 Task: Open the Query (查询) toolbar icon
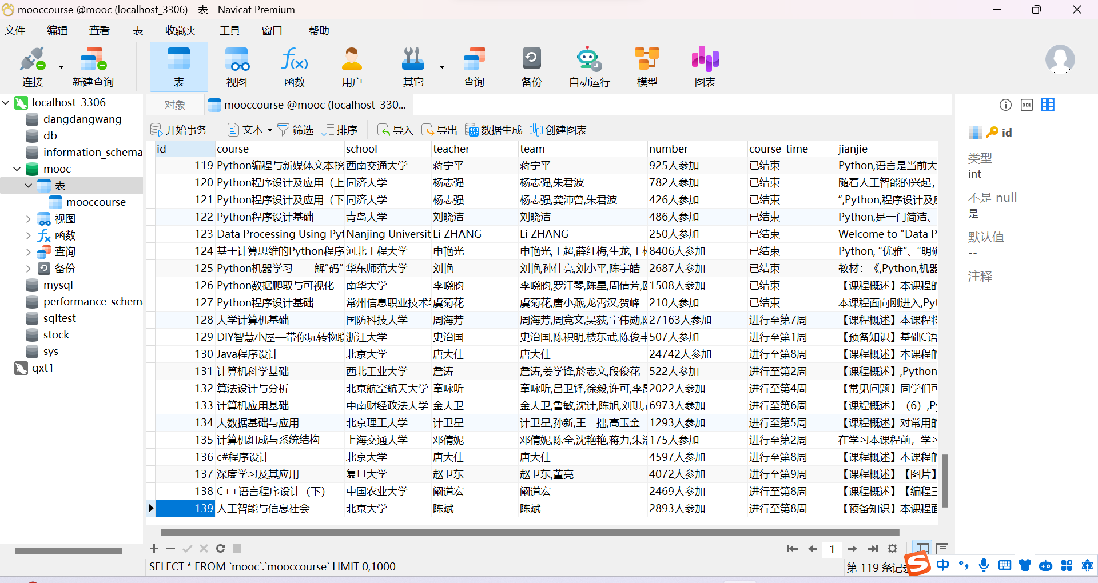(x=474, y=67)
